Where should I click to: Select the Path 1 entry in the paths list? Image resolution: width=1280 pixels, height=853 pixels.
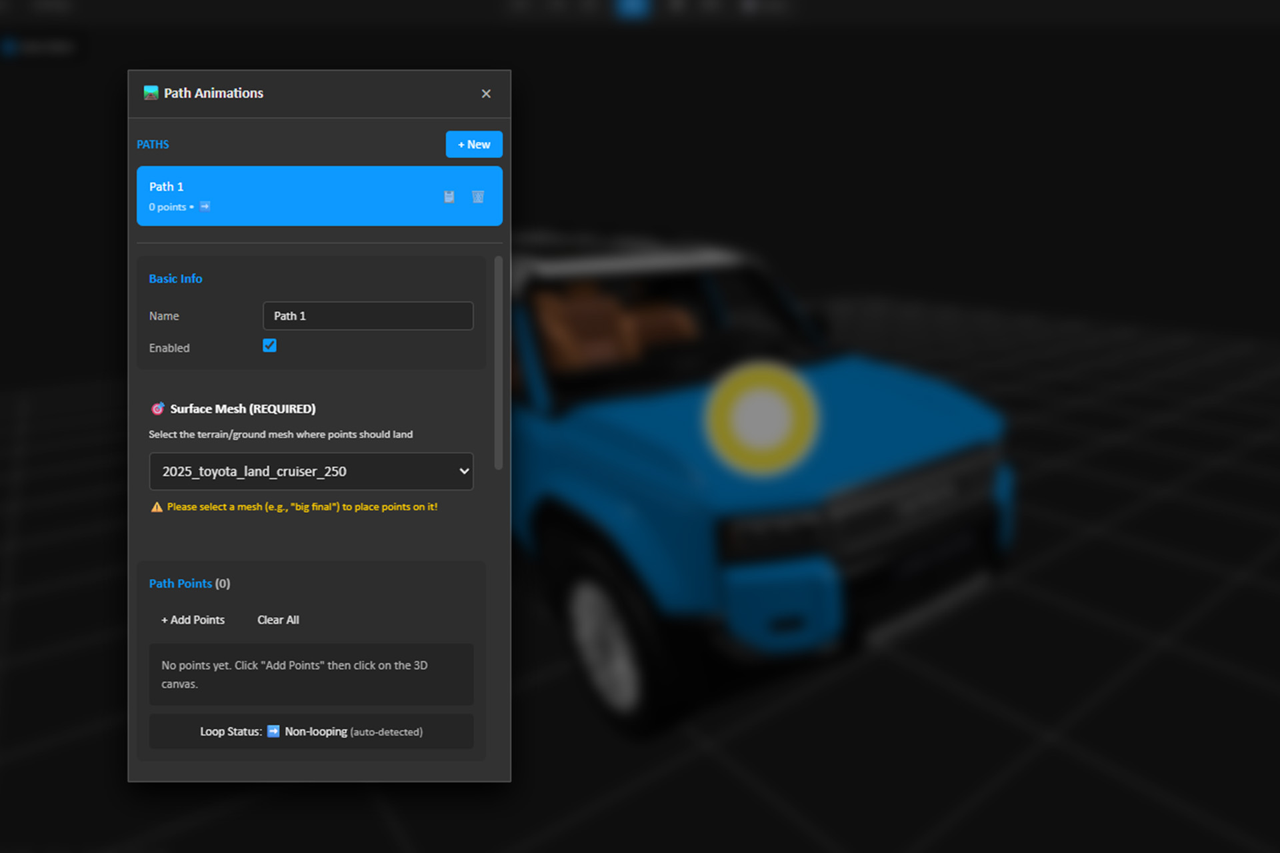(x=293, y=196)
